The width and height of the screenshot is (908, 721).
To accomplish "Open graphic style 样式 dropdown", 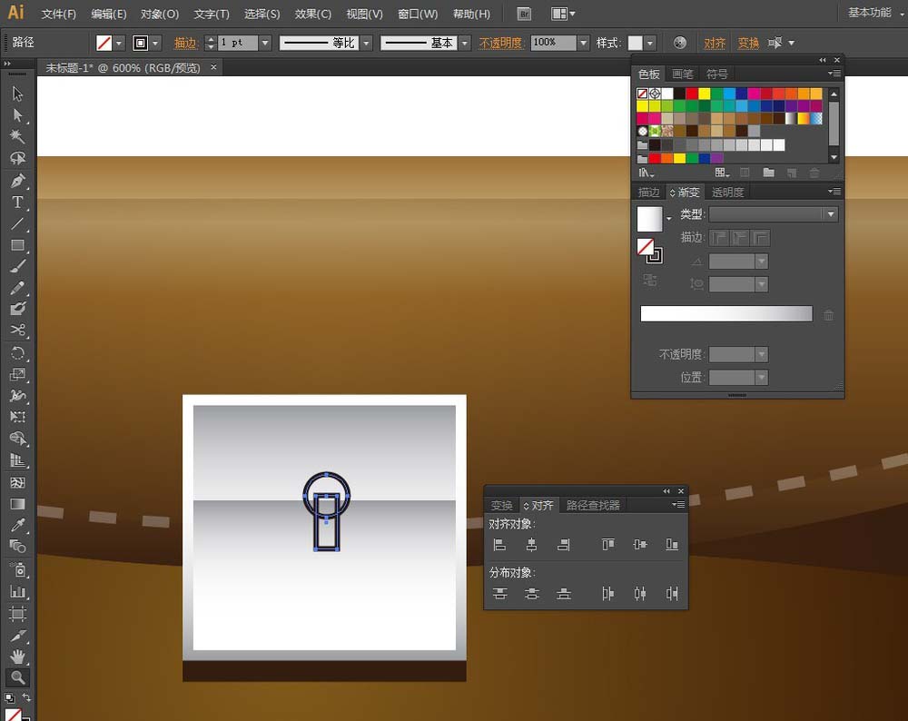I will 650,43.
